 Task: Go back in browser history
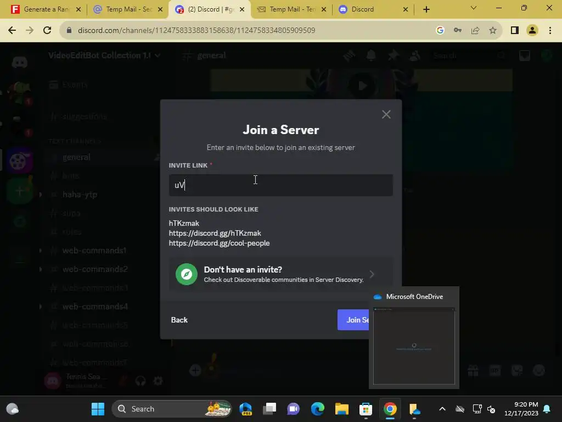(12, 30)
